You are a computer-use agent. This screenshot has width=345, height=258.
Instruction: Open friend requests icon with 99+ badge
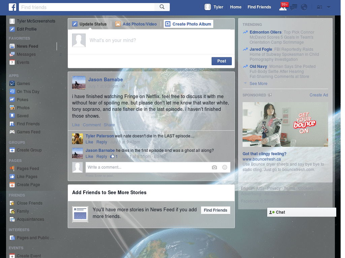[x=283, y=7]
